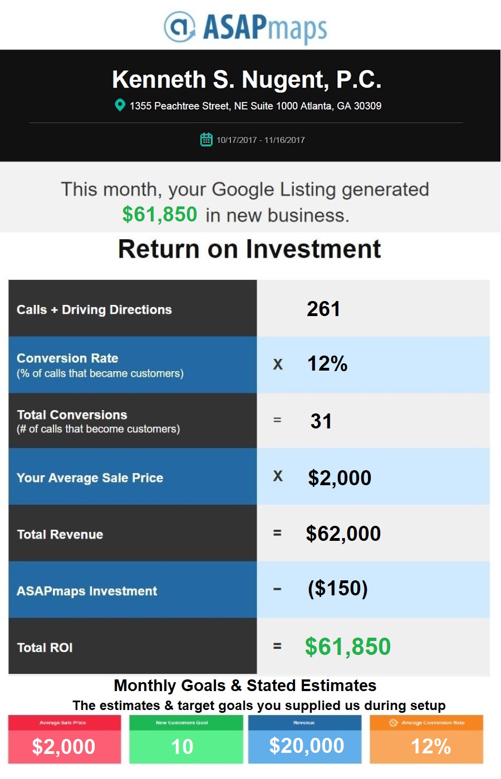501x779 pixels.
Task: Open the blue Revenue $20,000 card
Action: pyautogui.click(x=305, y=739)
